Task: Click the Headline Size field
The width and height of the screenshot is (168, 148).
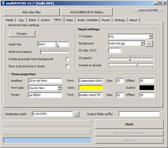Action: [x=120, y=81]
